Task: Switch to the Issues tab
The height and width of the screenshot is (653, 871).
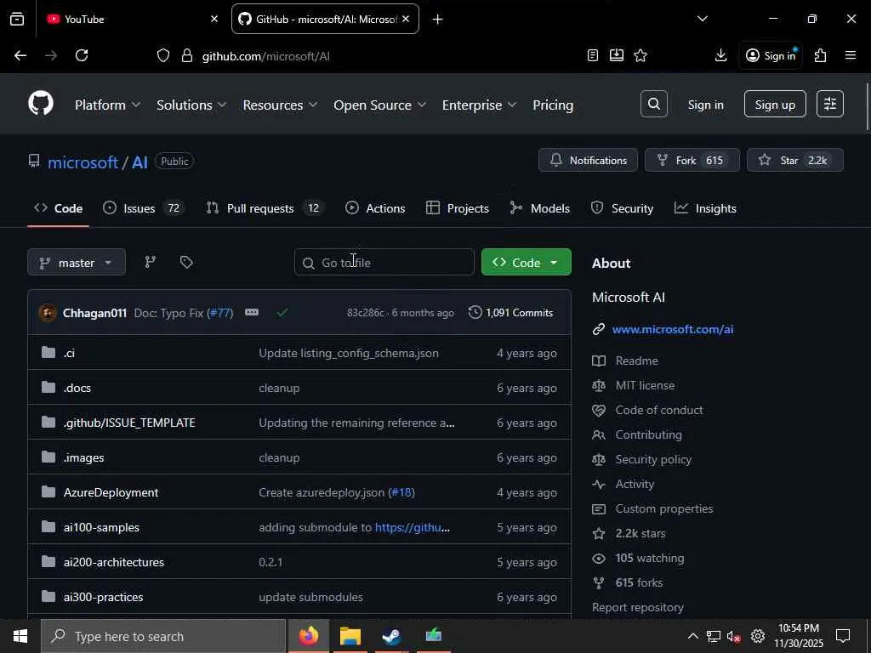Action: [143, 208]
